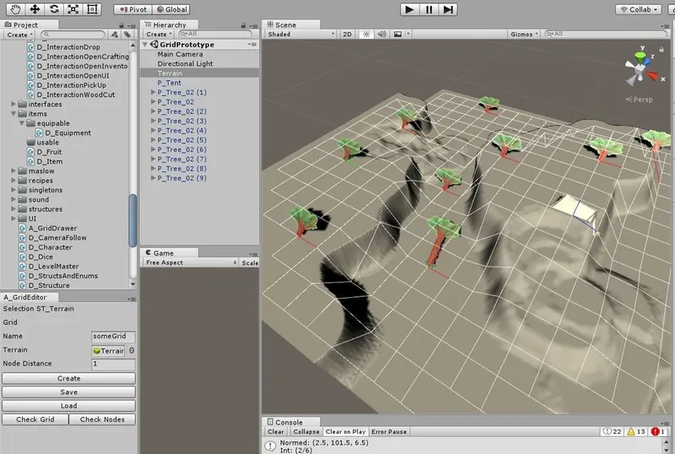Image resolution: width=675 pixels, height=454 pixels.
Task: Select P_Tent in Hierarchy
Action: point(170,83)
